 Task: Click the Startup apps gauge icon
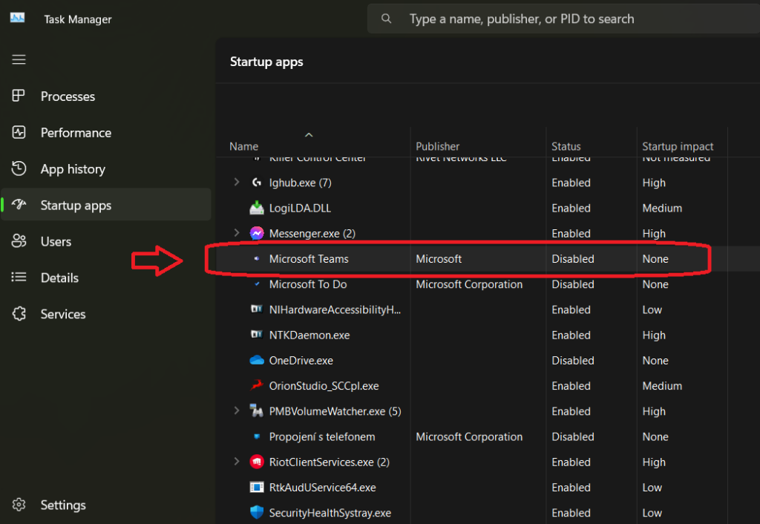click(19, 205)
